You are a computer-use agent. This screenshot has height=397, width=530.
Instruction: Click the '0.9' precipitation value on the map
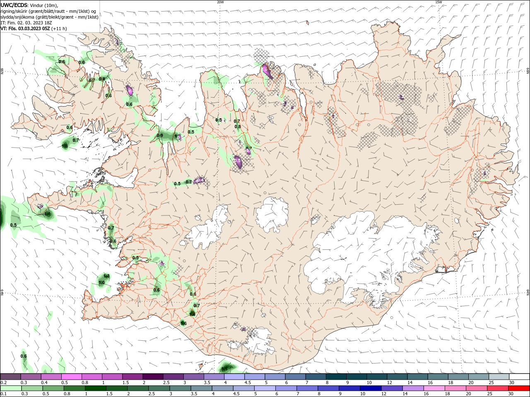pyautogui.click(x=160, y=135)
